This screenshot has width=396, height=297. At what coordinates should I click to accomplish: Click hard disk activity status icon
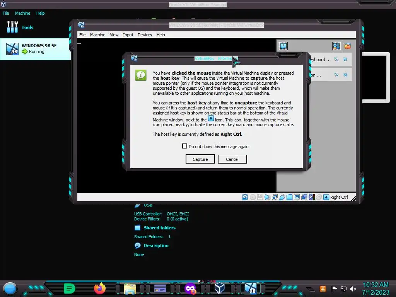(x=245, y=197)
